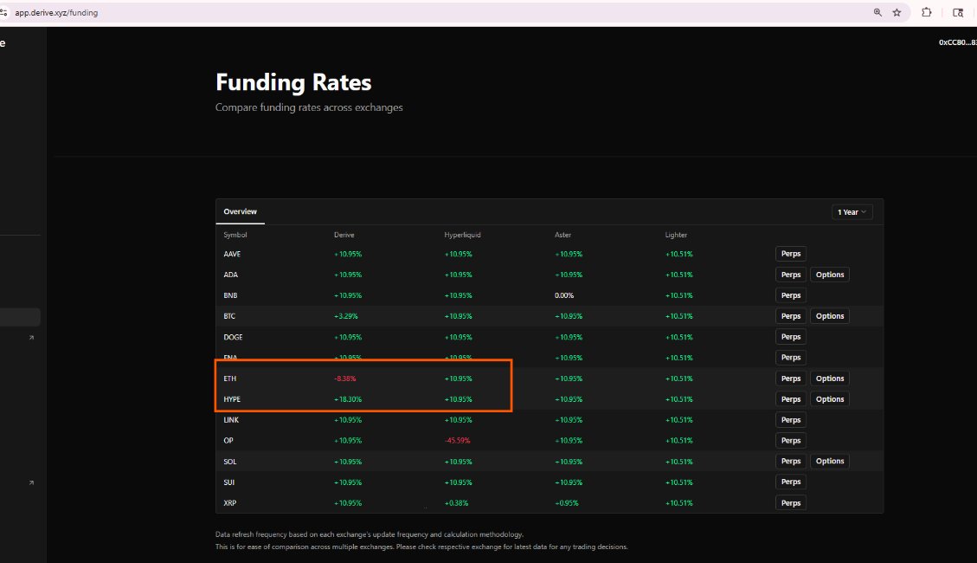Click the Funding Rates page heading
The image size is (977, 563).
[x=293, y=82]
